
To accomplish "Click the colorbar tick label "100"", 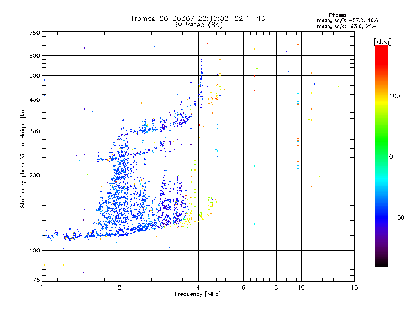I will pyautogui.click(x=395, y=96).
